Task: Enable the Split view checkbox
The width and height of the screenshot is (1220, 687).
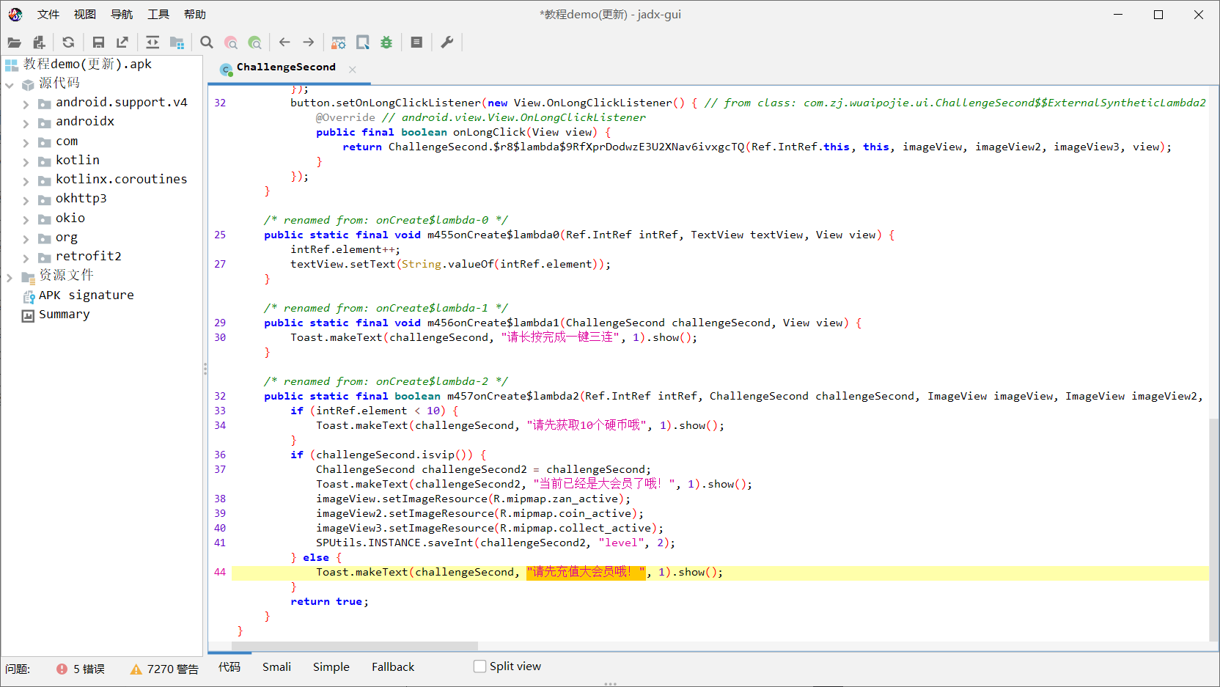Action: [x=480, y=666]
